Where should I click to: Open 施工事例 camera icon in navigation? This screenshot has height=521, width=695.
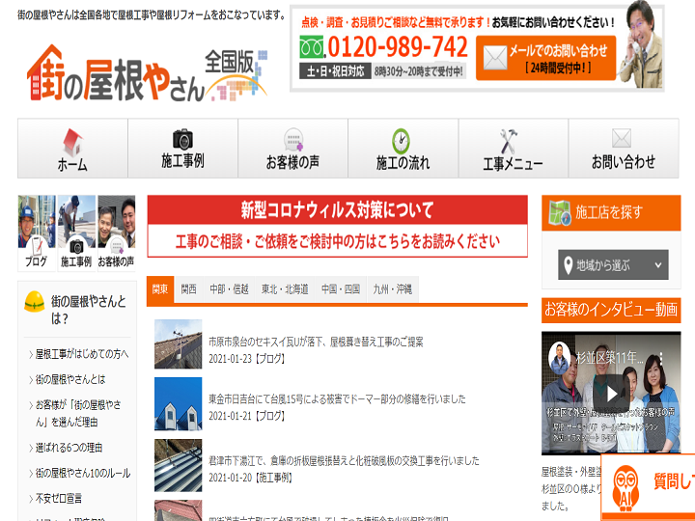[182, 140]
